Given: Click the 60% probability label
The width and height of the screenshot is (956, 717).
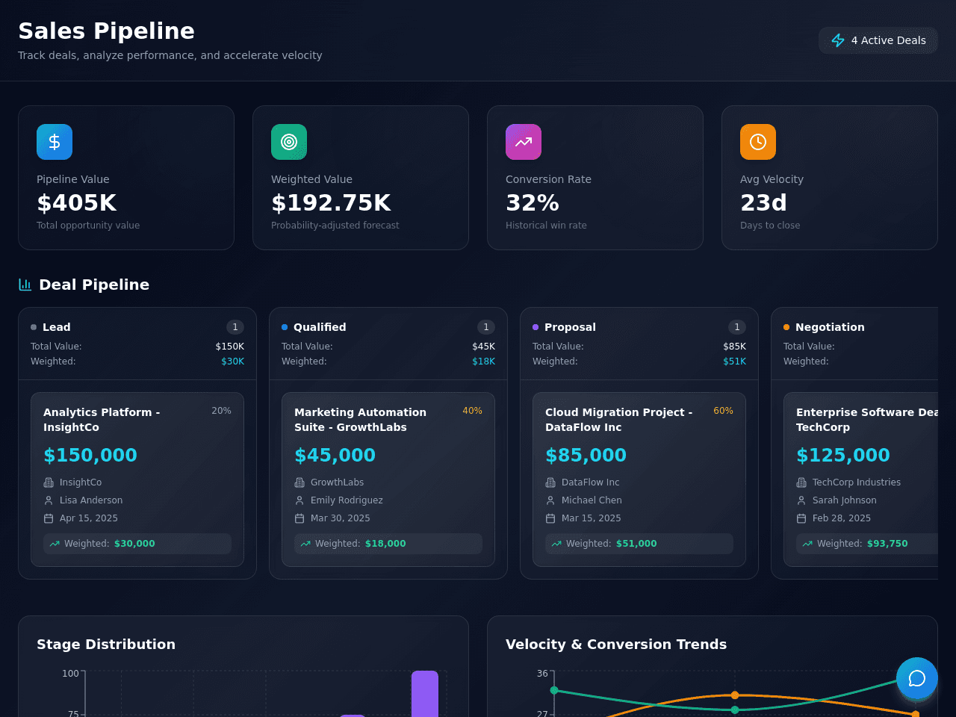Looking at the screenshot, I should [x=723, y=411].
